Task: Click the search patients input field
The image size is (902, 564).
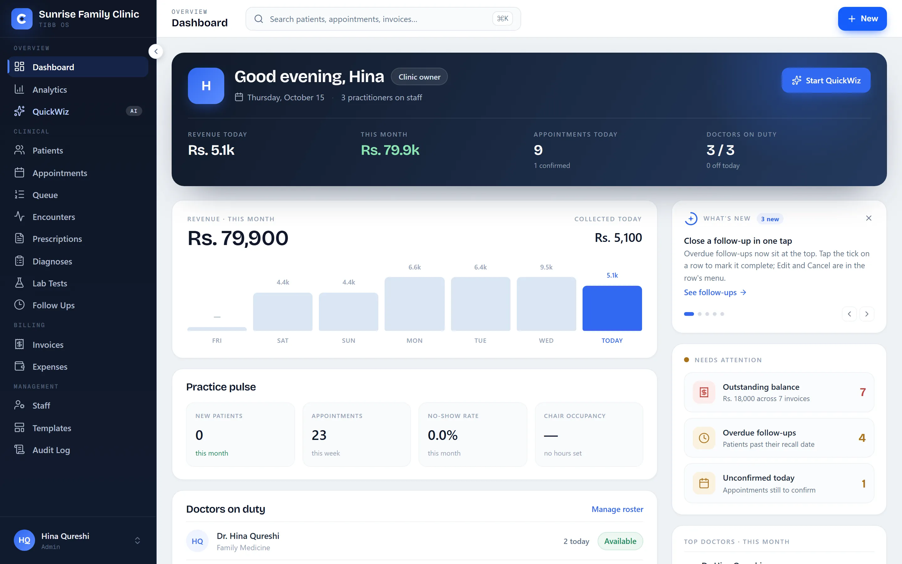Action: point(383,19)
